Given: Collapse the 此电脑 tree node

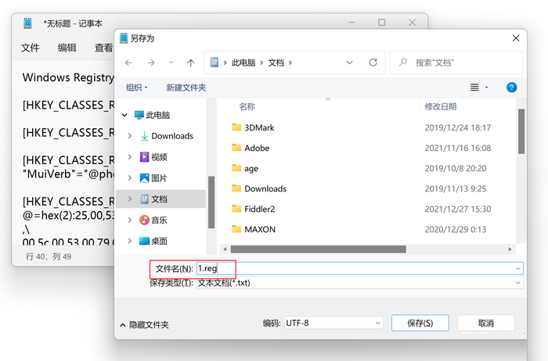Looking at the screenshot, I should point(124,115).
